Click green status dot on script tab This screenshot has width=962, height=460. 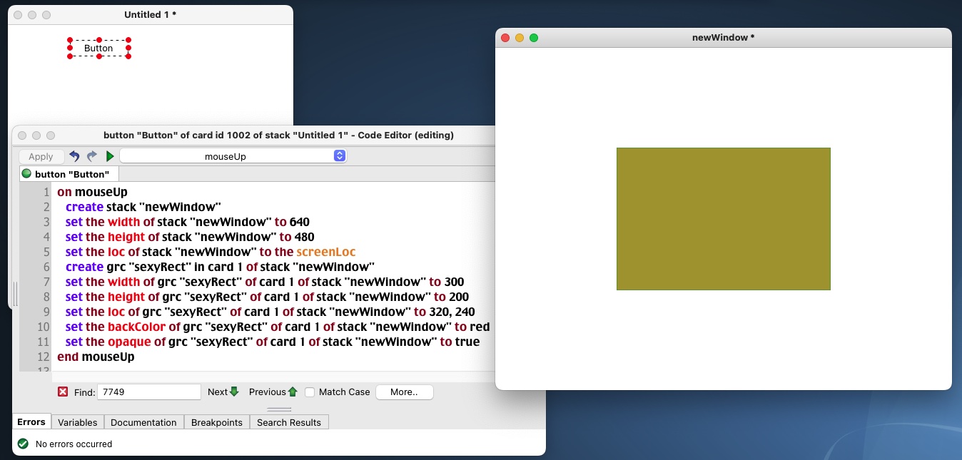[27, 173]
